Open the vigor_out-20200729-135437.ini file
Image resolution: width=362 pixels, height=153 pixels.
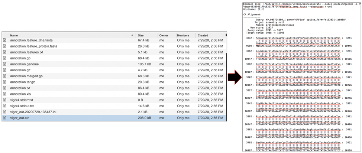tap(33, 112)
